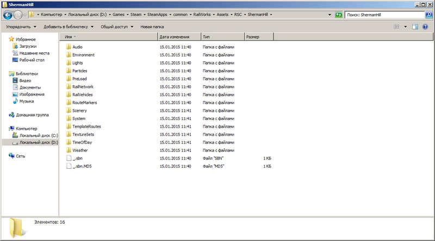Open address bar history dropdown arrow
The height and width of the screenshot is (241, 435).
tap(330, 15)
